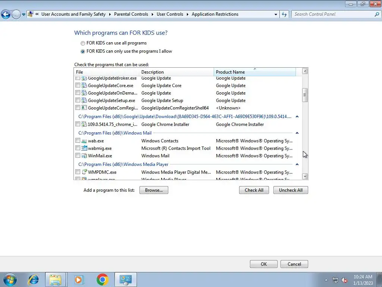Click the GoogleUpdateComRegi... file icon
This screenshot has width=382, height=287.
84,108
